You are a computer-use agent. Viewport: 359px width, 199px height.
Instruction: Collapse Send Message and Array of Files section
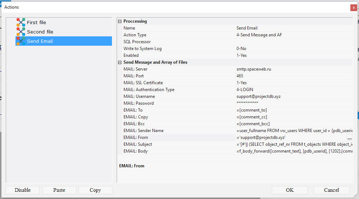click(120, 62)
